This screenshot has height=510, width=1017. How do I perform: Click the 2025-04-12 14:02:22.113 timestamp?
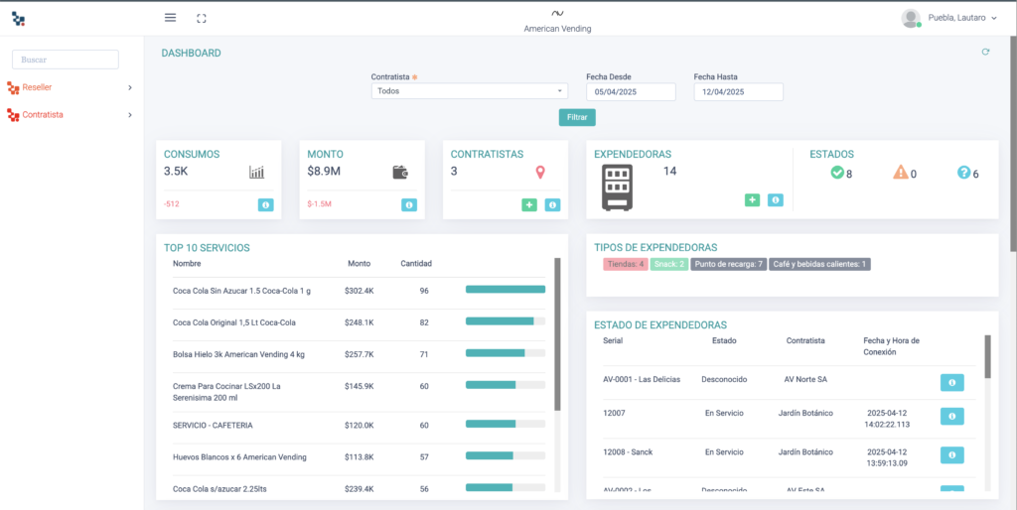pos(889,419)
